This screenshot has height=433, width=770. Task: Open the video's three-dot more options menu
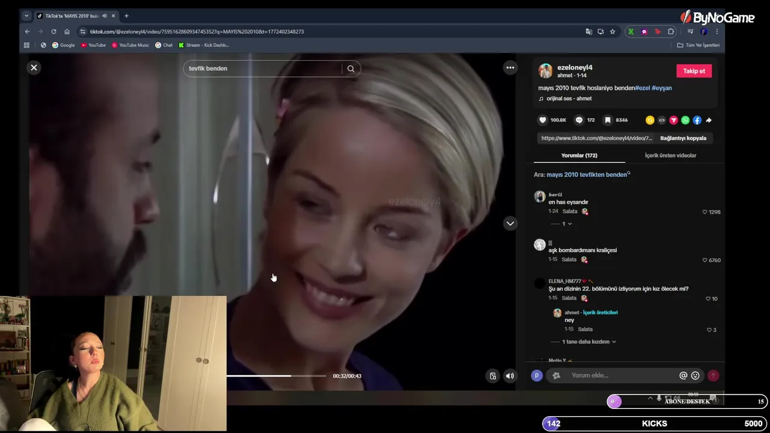pyautogui.click(x=510, y=68)
